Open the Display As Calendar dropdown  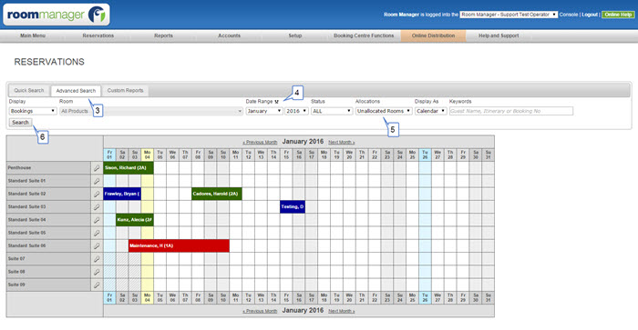point(430,111)
